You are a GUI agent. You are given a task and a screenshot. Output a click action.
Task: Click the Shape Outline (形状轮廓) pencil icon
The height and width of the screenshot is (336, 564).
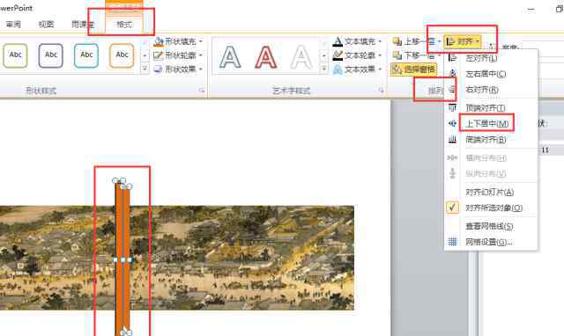pyautogui.click(x=159, y=55)
